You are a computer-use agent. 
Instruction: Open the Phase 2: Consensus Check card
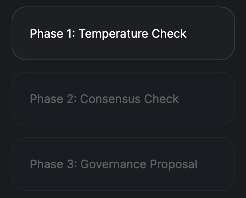[x=123, y=99]
